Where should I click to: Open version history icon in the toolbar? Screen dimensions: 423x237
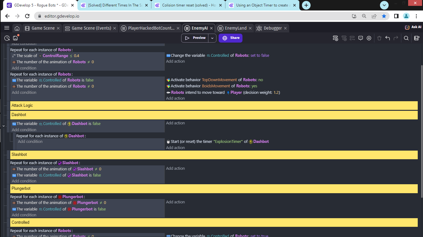(x=7, y=38)
